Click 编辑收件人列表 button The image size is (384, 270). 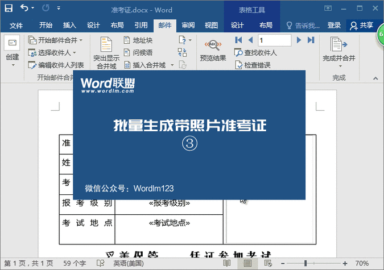point(56,65)
